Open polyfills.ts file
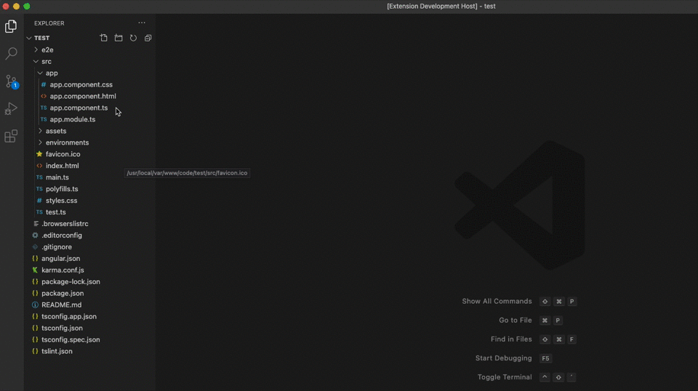Image resolution: width=698 pixels, height=391 pixels. 62,189
